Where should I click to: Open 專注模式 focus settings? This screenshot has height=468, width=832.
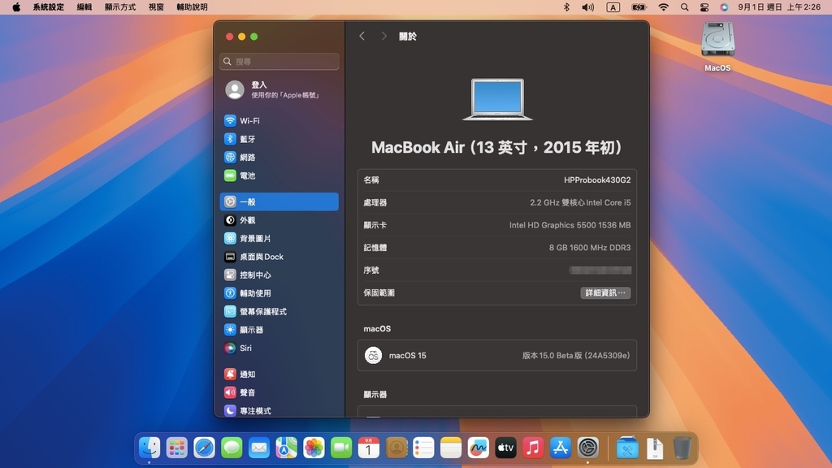coord(279,410)
